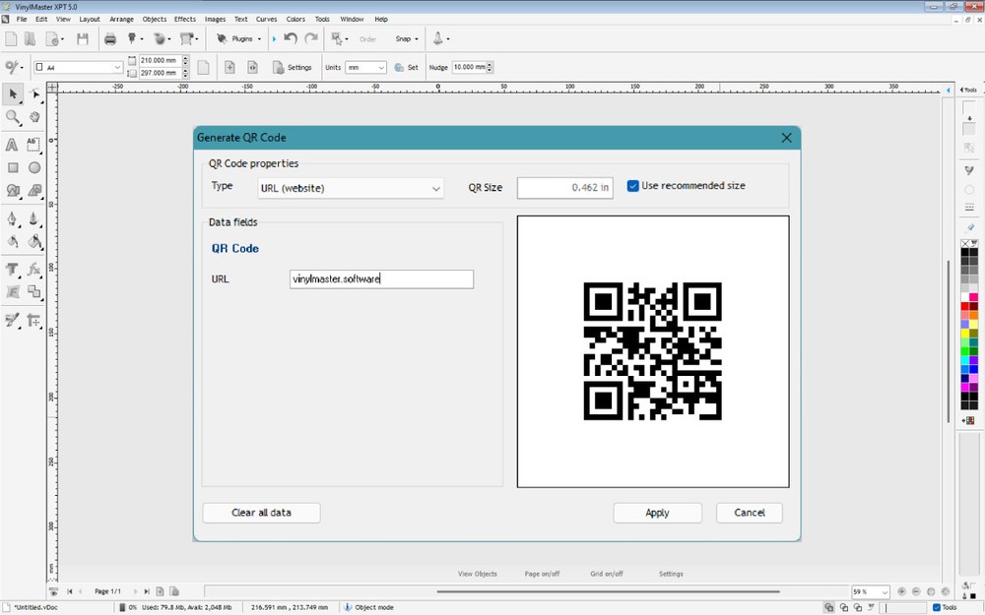Screen dimensions: 985x615
Task: Select the Rectangle tool
Action: click(13, 167)
